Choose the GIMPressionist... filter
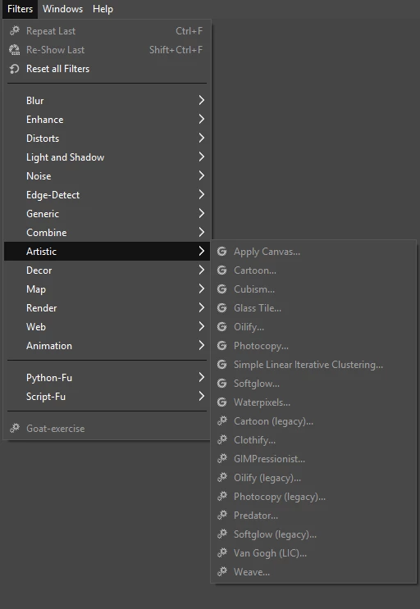420x609 pixels. pyautogui.click(x=313, y=458)
